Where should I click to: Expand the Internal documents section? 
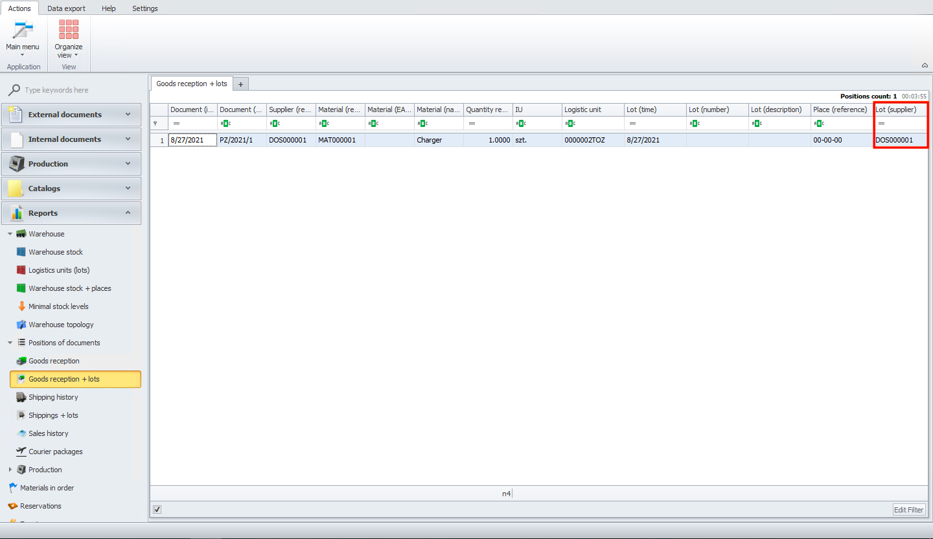point(128,139)
